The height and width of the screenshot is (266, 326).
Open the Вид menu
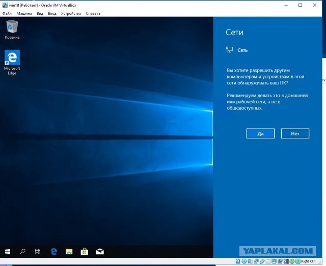[x=40, y=13]
